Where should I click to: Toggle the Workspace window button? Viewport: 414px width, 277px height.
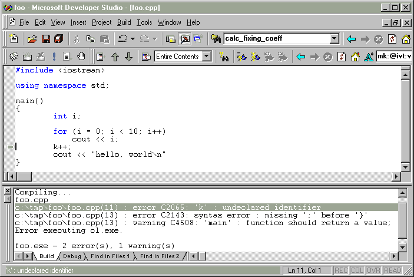(171, 39)
